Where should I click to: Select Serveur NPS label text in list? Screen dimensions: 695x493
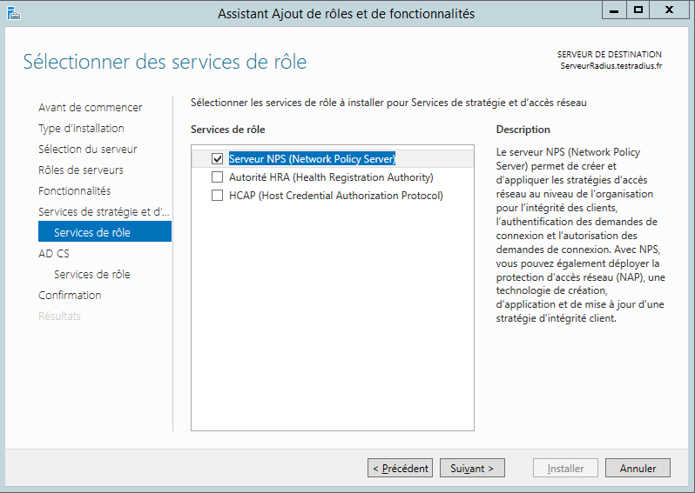coord(312,159)
